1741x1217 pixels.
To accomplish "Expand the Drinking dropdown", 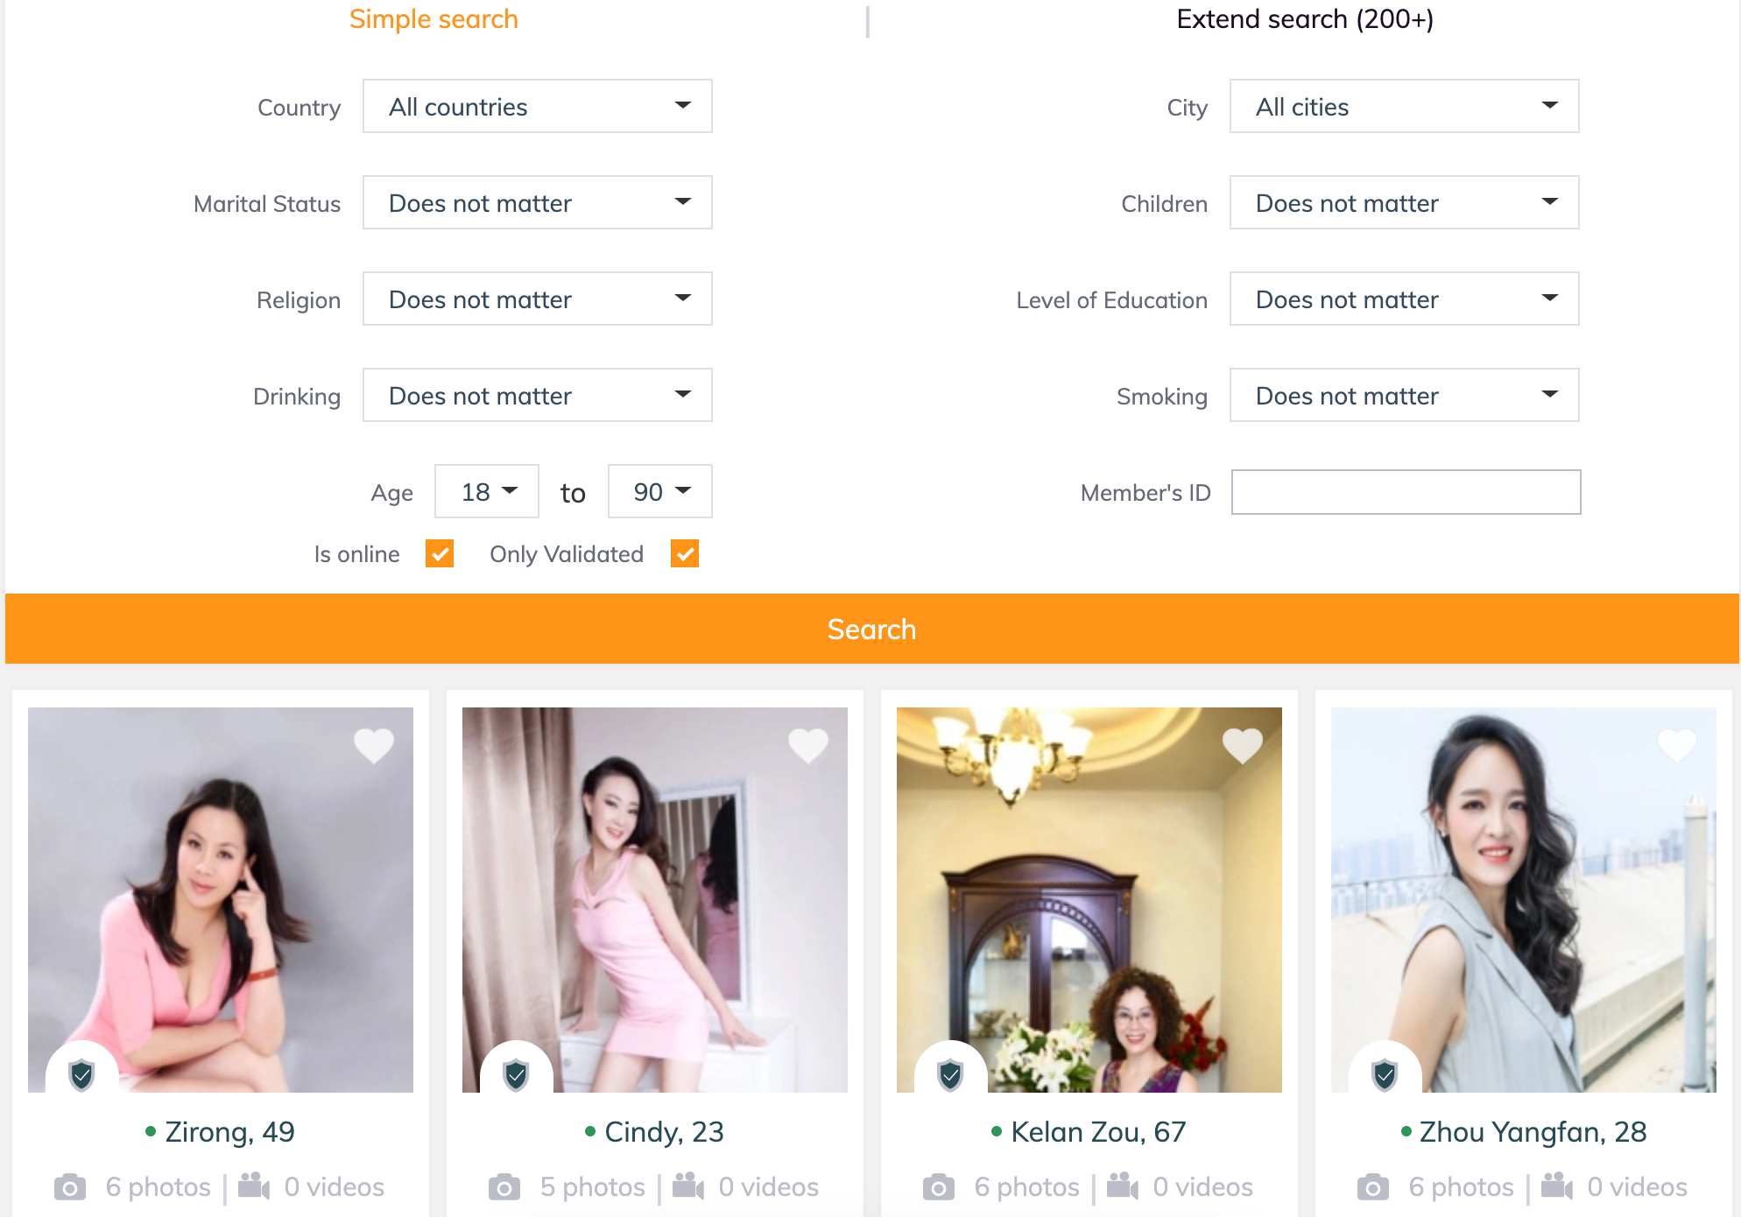I will point(538,395).
